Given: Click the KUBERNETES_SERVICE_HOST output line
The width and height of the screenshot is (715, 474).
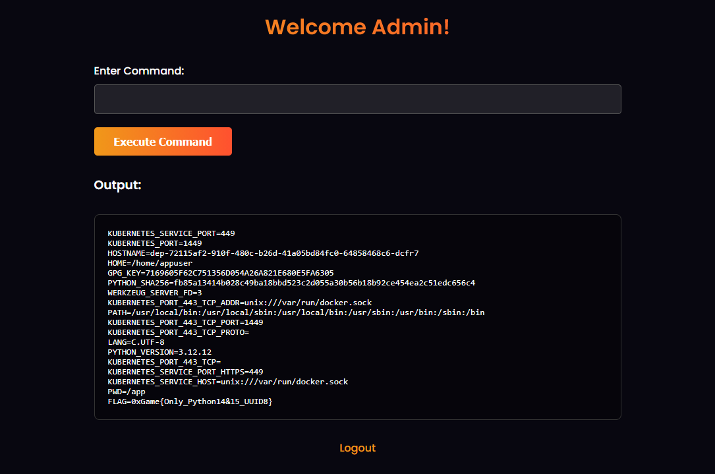Looking at the screenshot, I should pyautogui.click(x=228, y=382).
